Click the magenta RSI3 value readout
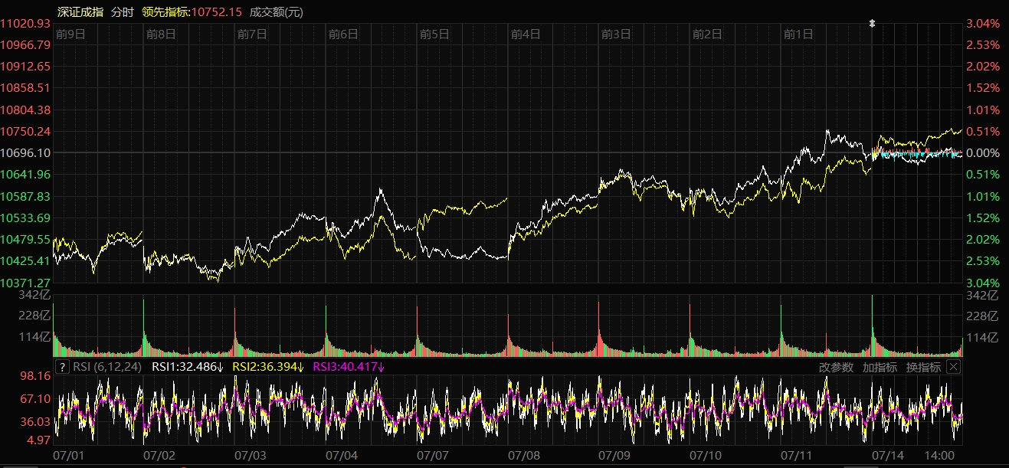Viewport: 1009px width, 468px height. 349,367
